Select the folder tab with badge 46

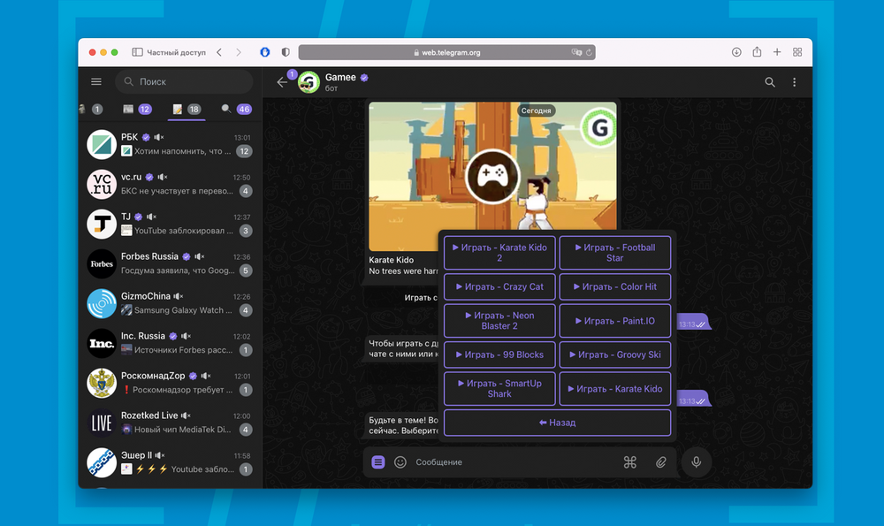[236, 110]
